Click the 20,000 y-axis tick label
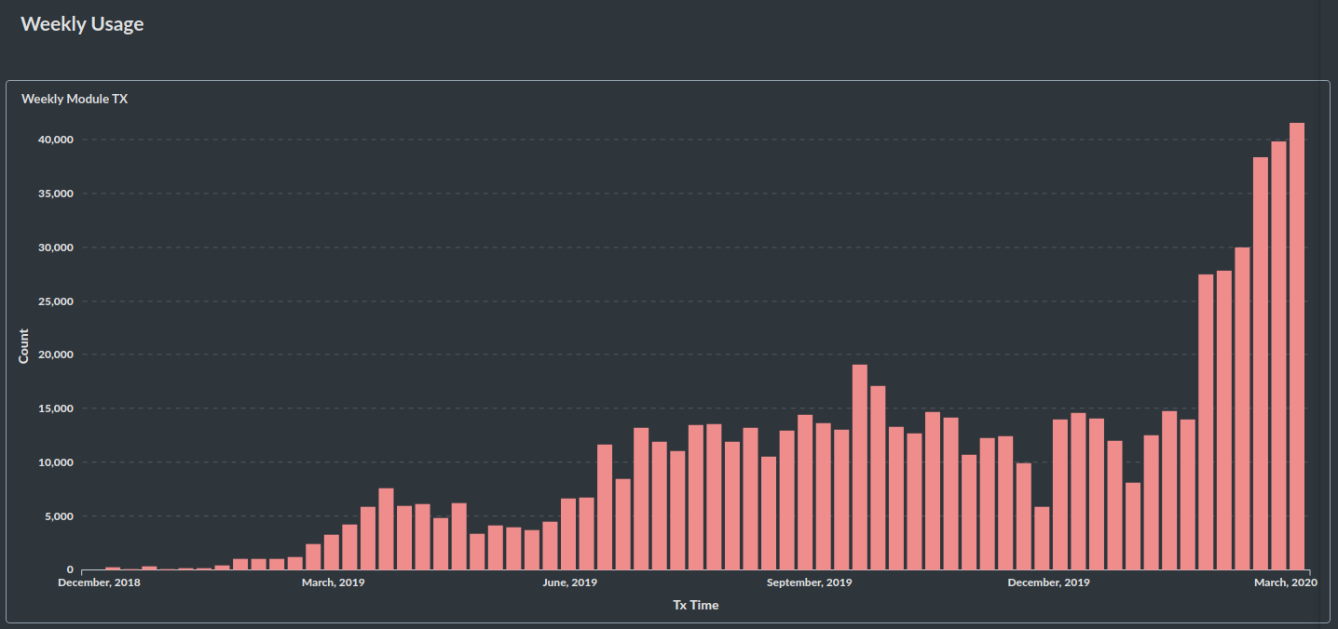The width and height of the screenshot is (1338, 629). 54,355
